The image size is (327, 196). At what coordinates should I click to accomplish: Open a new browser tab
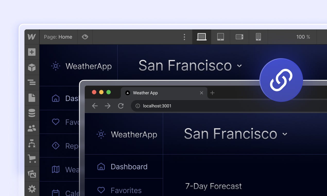[x=212, y=93]
